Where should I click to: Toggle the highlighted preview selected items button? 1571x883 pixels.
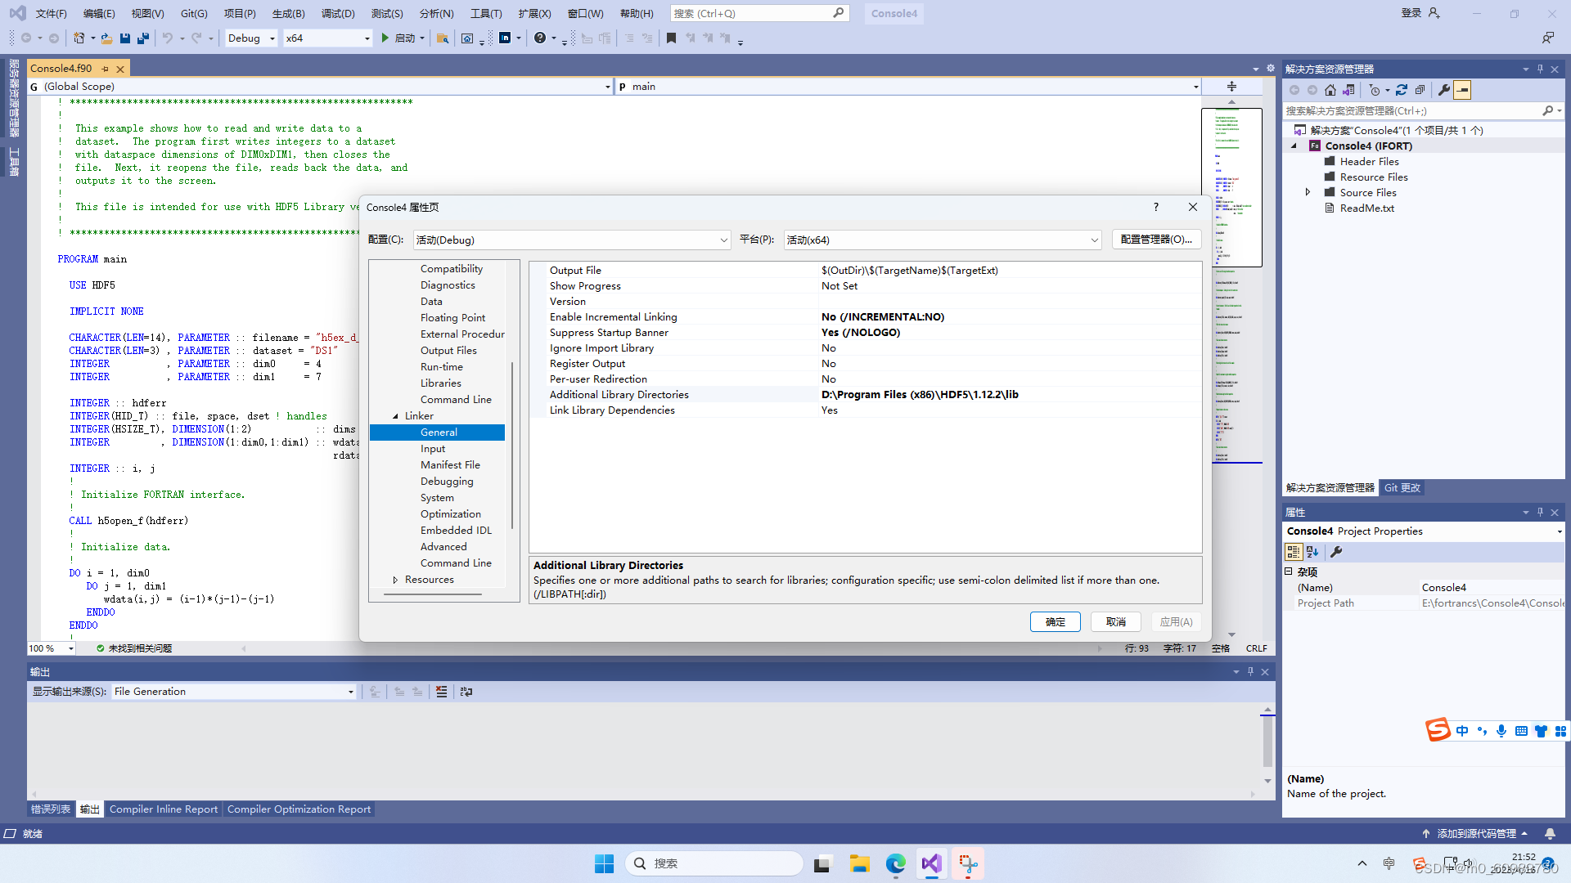coord(1462,90)
